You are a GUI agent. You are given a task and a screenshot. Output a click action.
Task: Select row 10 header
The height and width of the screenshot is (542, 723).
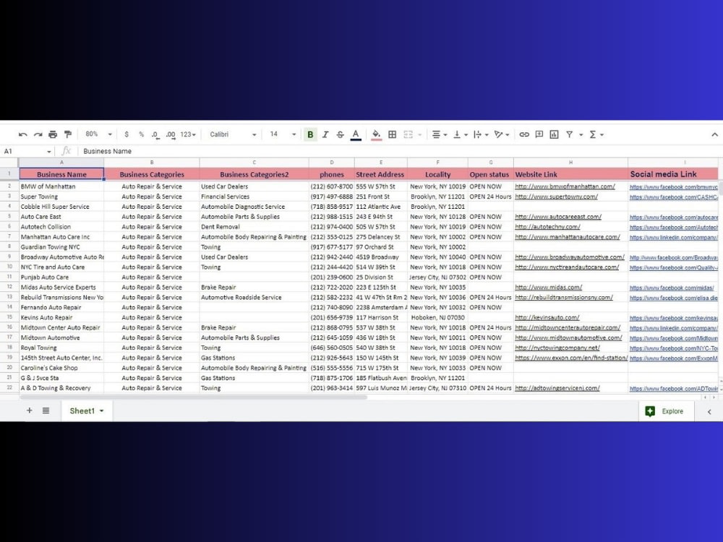[9, 267]
